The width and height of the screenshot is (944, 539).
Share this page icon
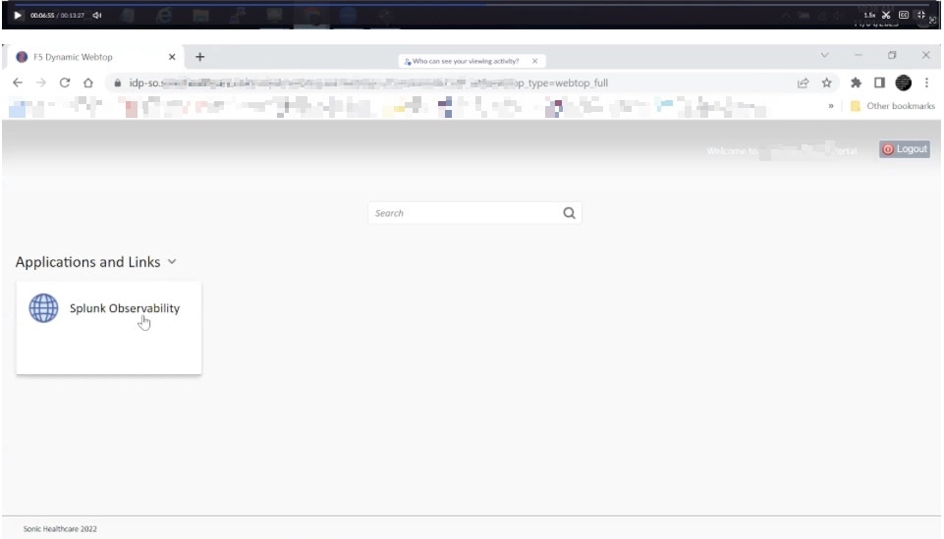tap(804, 83)
